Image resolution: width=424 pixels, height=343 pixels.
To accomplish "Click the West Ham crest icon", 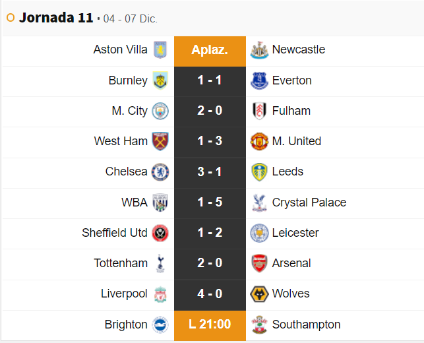I will pos(160,141).
